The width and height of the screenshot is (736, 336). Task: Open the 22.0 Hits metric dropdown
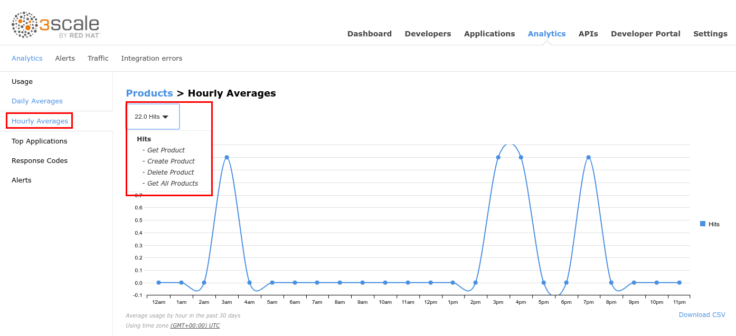tap(152, 117)
